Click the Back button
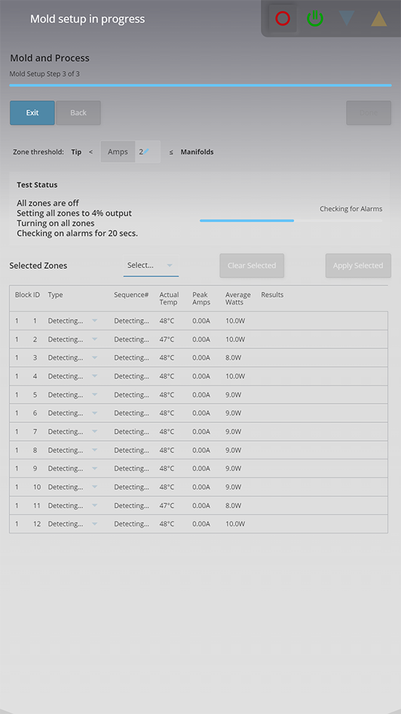 [x=78, y=113]
